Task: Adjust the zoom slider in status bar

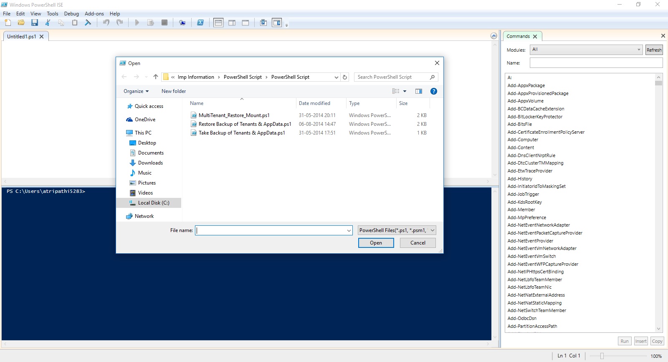Action: click(x=602, y=356)
